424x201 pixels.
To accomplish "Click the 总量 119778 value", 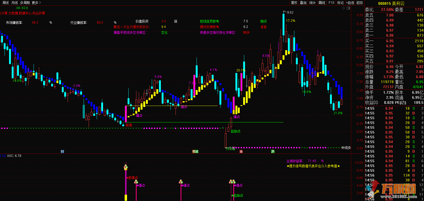I will coord(387,82).
